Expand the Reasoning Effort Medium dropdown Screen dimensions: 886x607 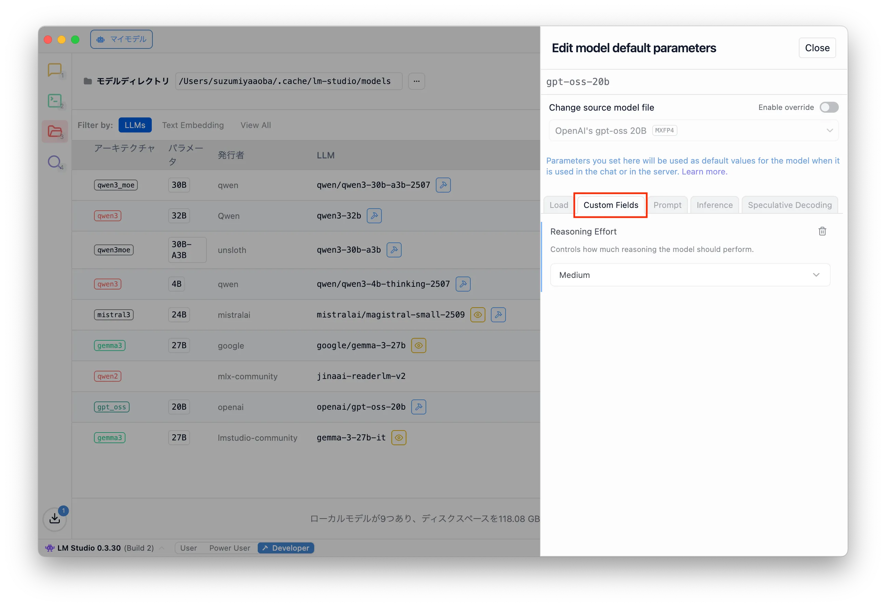(690, 275)
